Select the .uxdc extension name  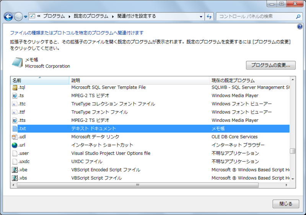click(24, 162)
